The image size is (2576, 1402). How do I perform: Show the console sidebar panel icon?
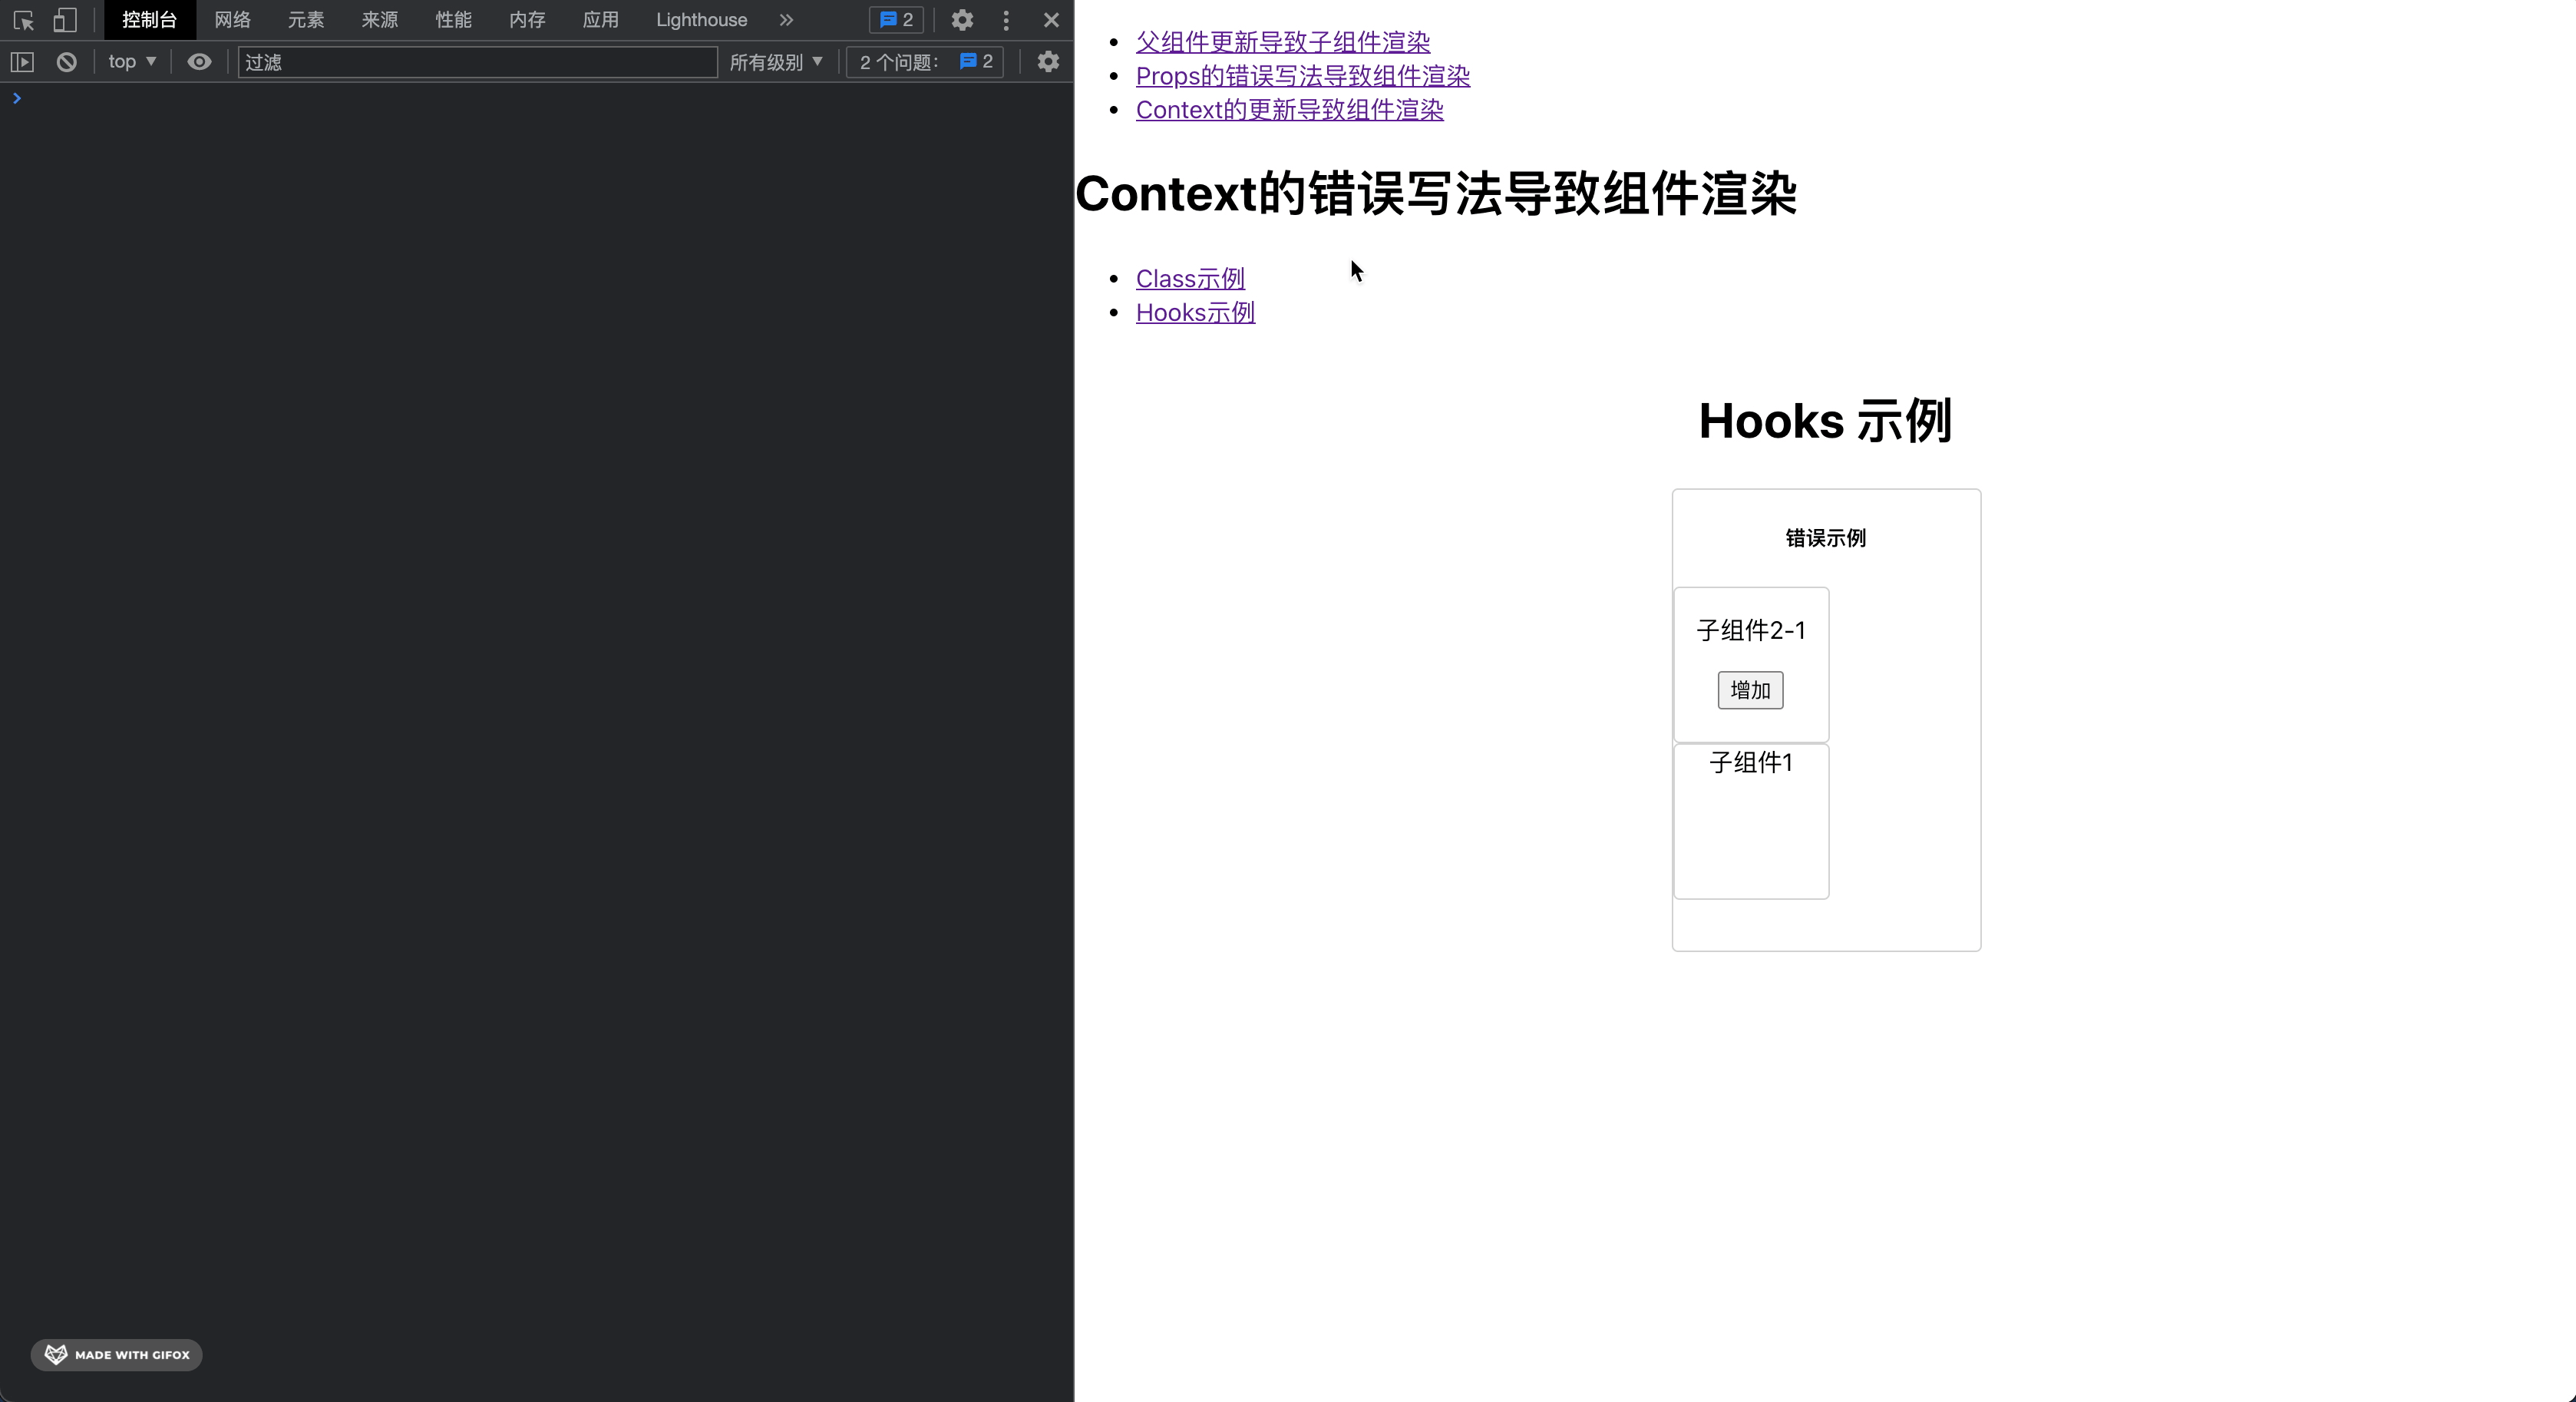(22, 62)
